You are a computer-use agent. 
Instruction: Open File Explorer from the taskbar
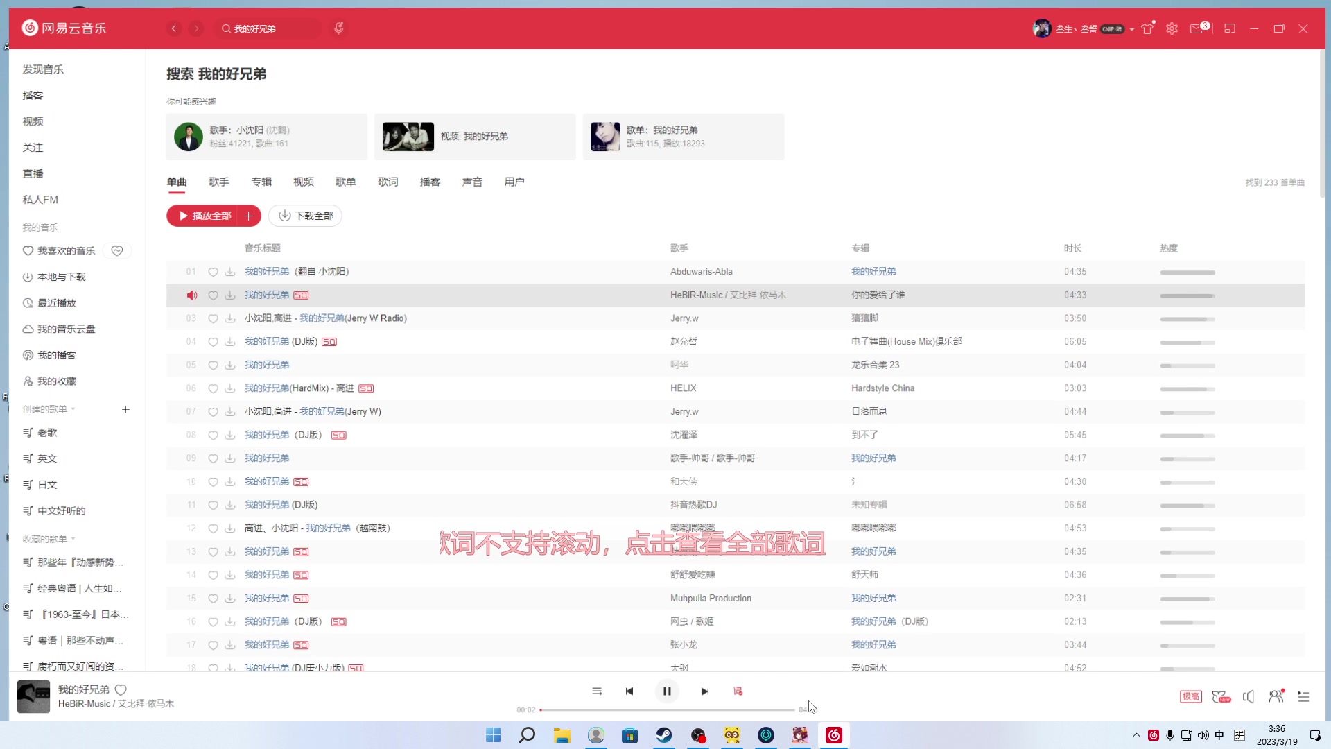click(x=562, y=735)
